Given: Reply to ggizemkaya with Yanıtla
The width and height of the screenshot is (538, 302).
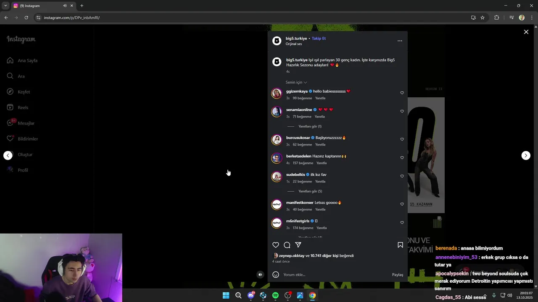Looking at the screenshot, I should (x=320, y=98).
